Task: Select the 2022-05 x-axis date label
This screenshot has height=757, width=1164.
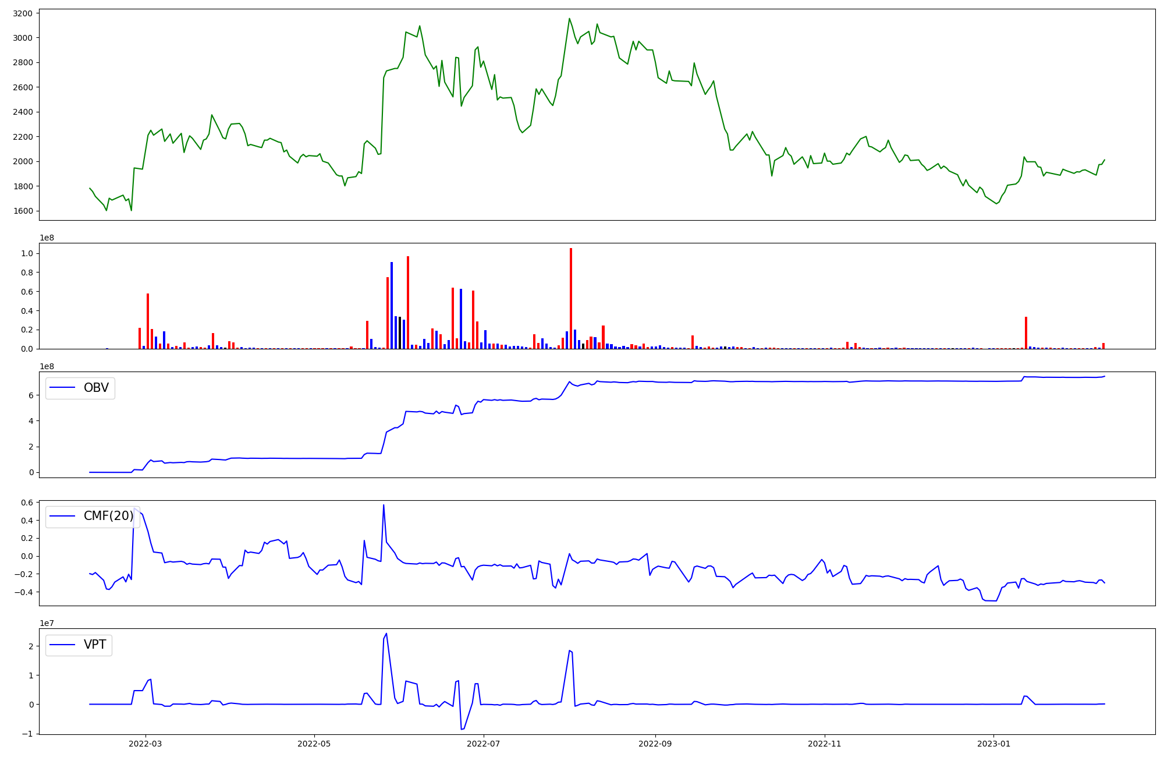Action: 314,744
